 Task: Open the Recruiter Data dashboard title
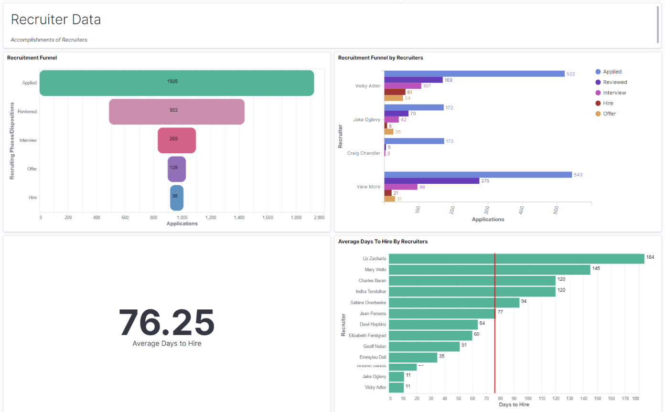coord(56,20)
